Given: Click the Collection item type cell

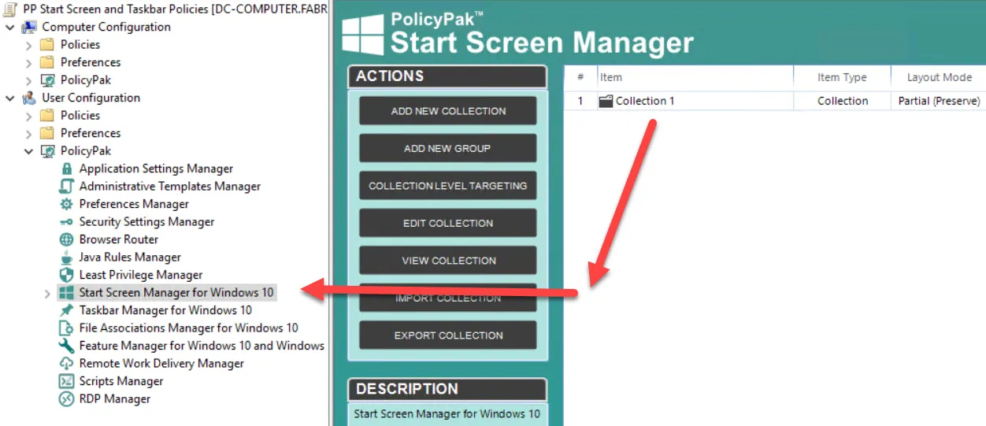Looking at the screenshot, I should [843, 101].
